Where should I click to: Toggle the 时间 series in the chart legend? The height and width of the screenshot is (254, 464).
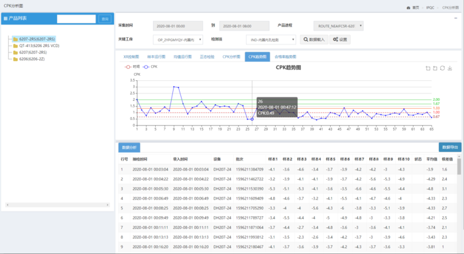(x=133, y=67)
